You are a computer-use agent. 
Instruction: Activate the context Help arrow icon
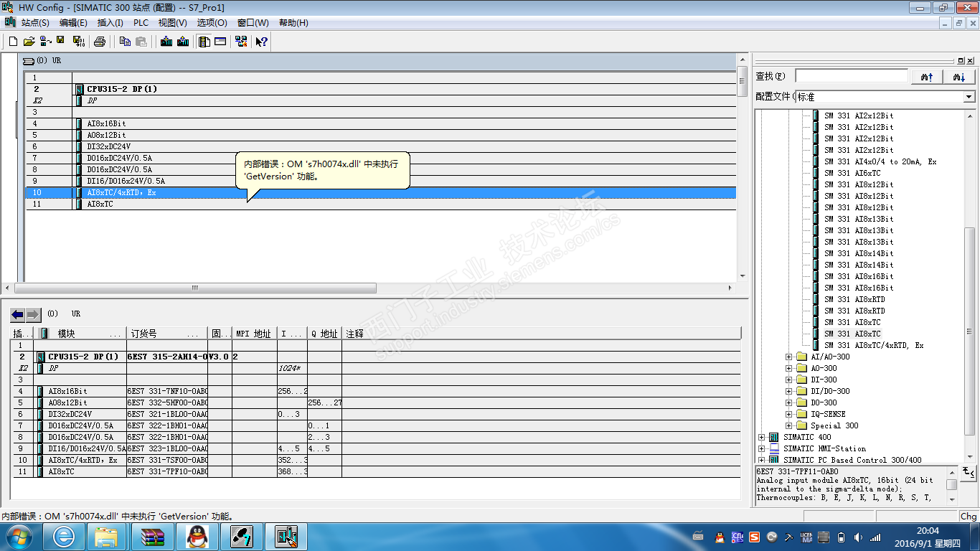[262, 42]
